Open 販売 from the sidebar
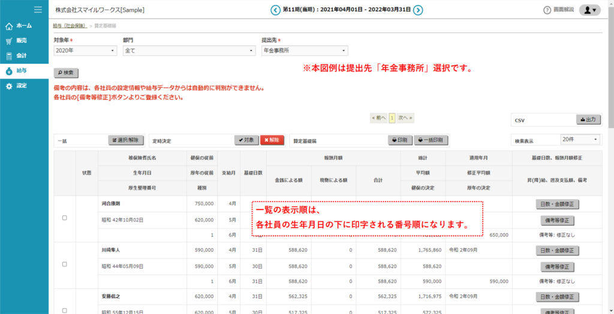The image size is (614, 314). tap(24, 41)
